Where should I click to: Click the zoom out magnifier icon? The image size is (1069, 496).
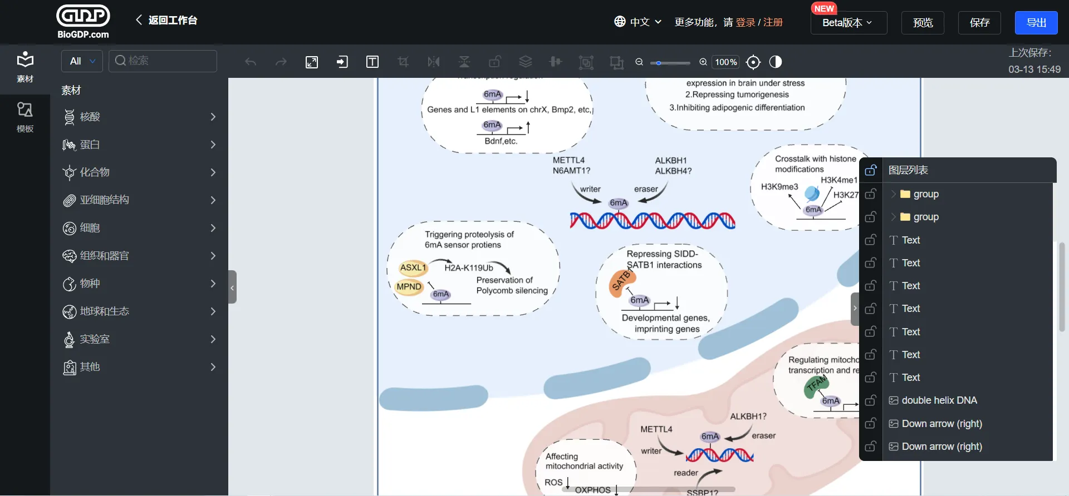(639, 62)
